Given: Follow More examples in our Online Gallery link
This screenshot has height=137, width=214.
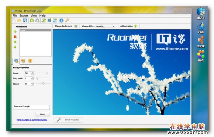Looking at the screenshot, I should tap(32, 120).
